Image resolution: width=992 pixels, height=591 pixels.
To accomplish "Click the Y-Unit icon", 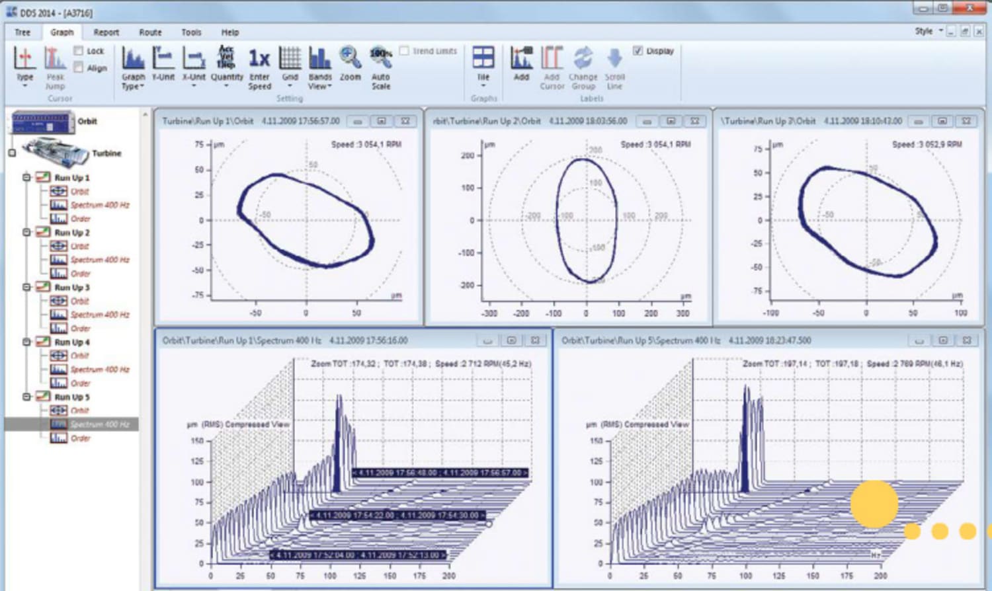I will [163, 58].
